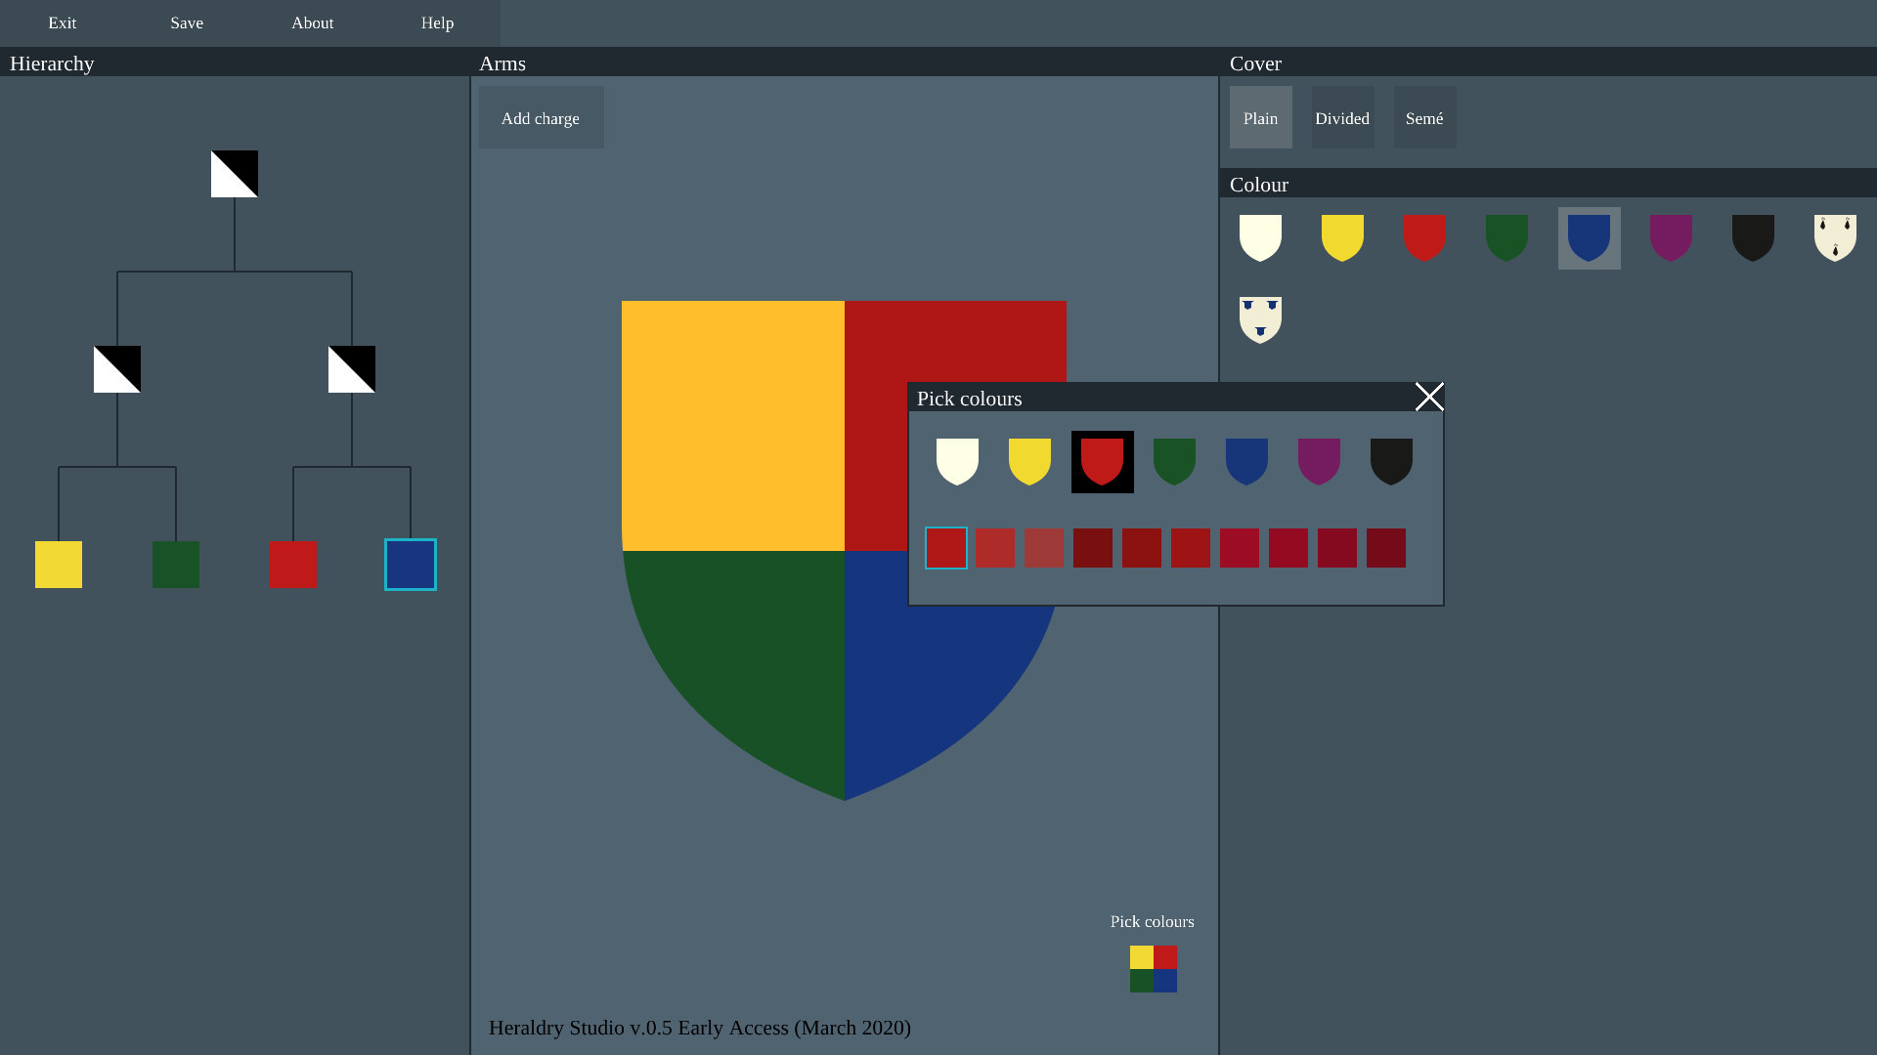The image size is (1877, 1055).
Task: Select the green leaf node in Hierarchy
Action: 176,565
